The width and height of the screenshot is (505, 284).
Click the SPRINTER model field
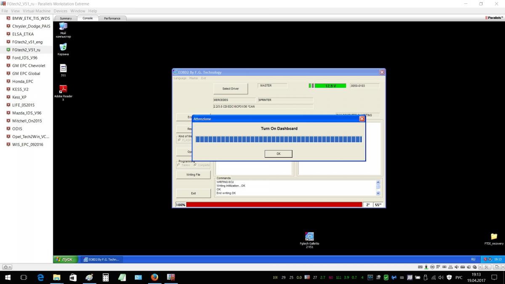[286, 100]
